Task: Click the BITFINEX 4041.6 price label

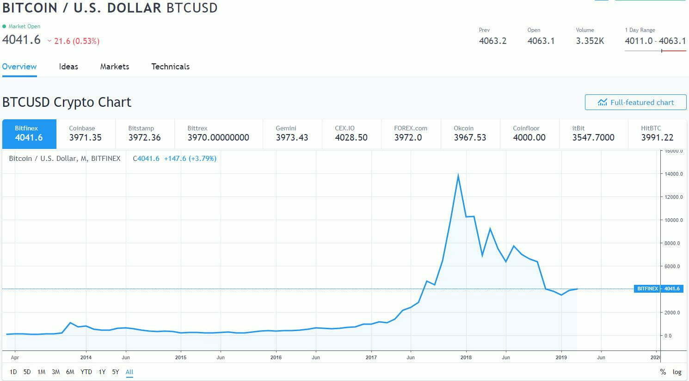Action: click(x=658, y=289)
